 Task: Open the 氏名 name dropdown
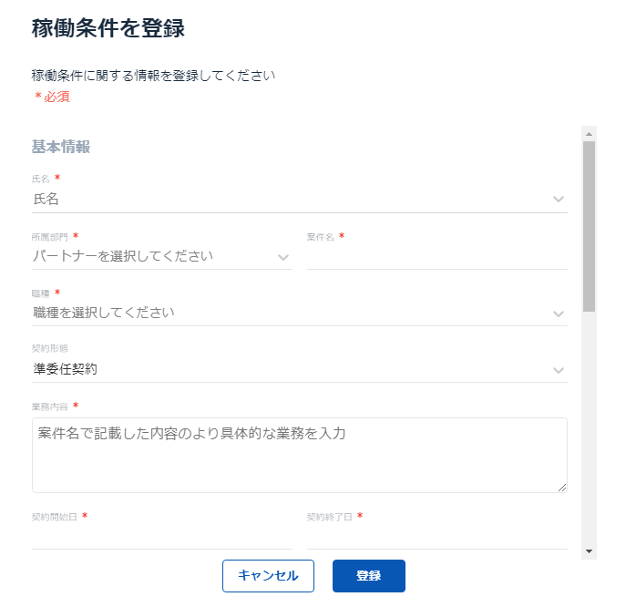point(292,200)
